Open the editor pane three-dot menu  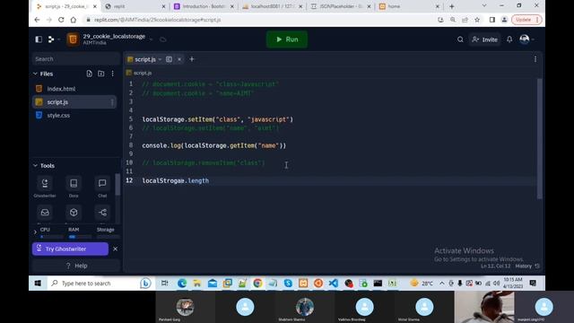click(x=535, y=59)
